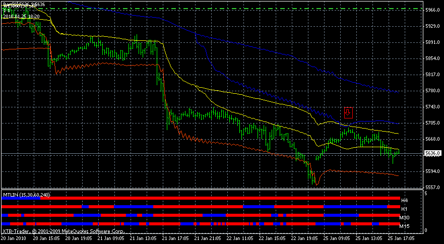
Task: Click the MTLIN (15,30,60,240) indicator label
Action: coord(26,195)
